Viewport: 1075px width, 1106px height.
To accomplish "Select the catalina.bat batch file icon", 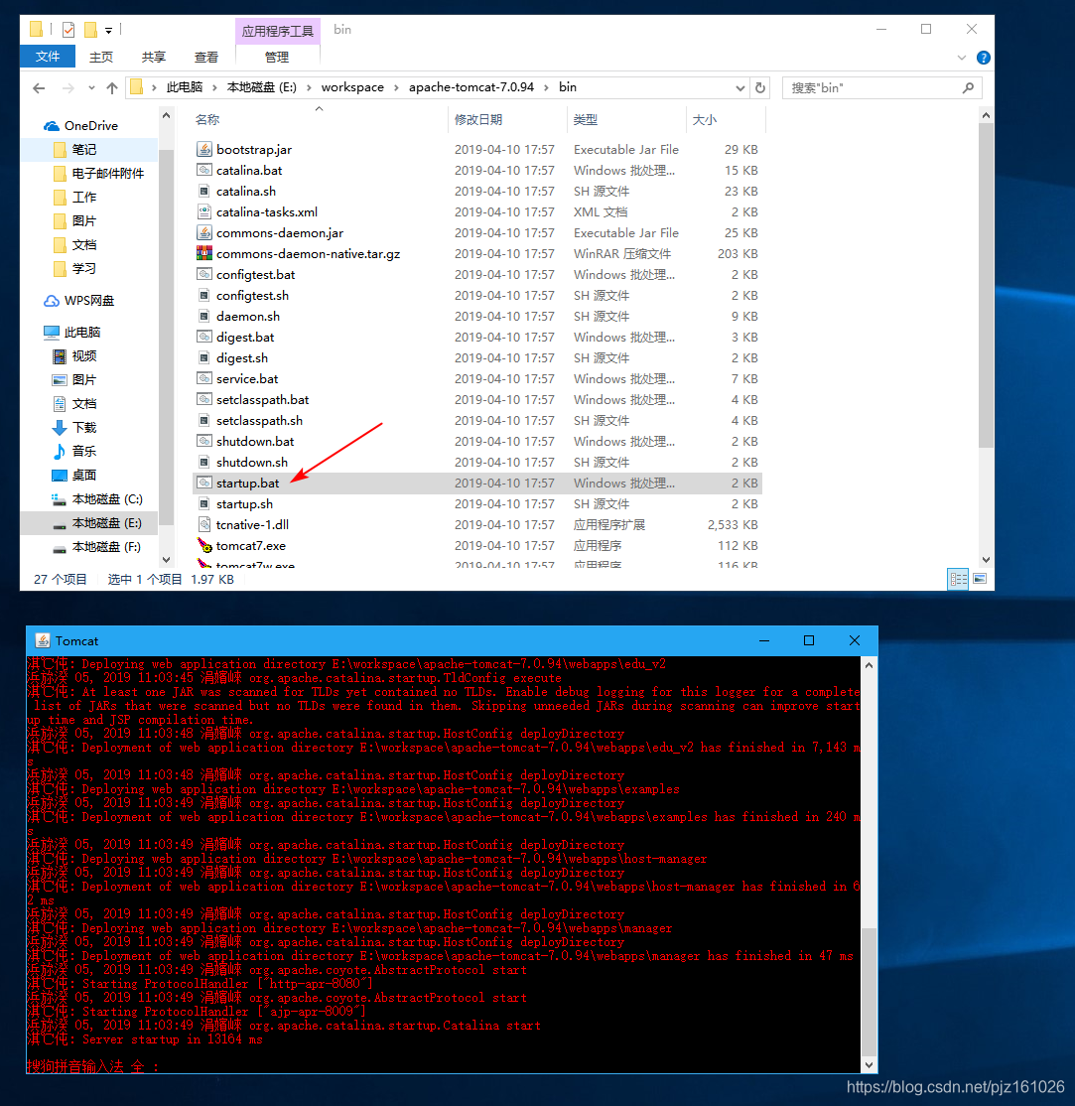I will (203, 170).
